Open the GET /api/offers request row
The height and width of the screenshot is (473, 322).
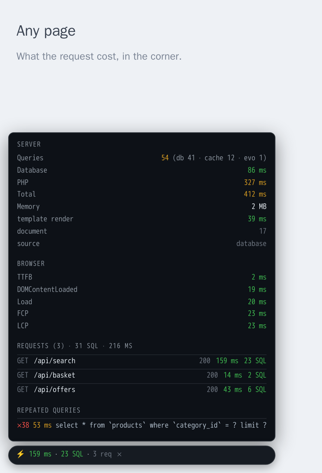[x=142, y=390]
